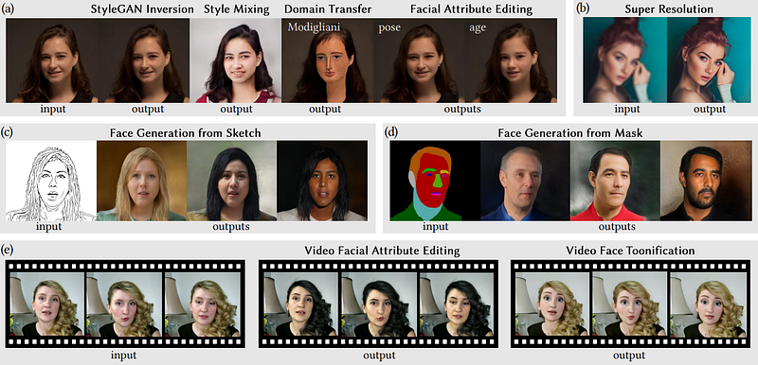Click the colored segmentation mask input
The width and height of the screenshot is (758, 365).
coord(435,181)
